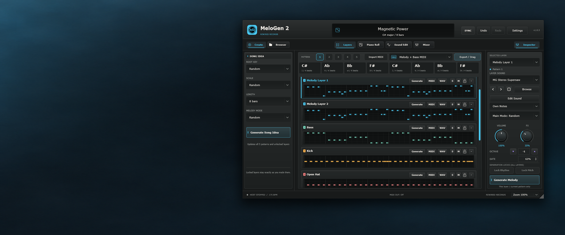Open the MG Stereo Supersaw sound dropdown
565x235 pixels.
514,79
